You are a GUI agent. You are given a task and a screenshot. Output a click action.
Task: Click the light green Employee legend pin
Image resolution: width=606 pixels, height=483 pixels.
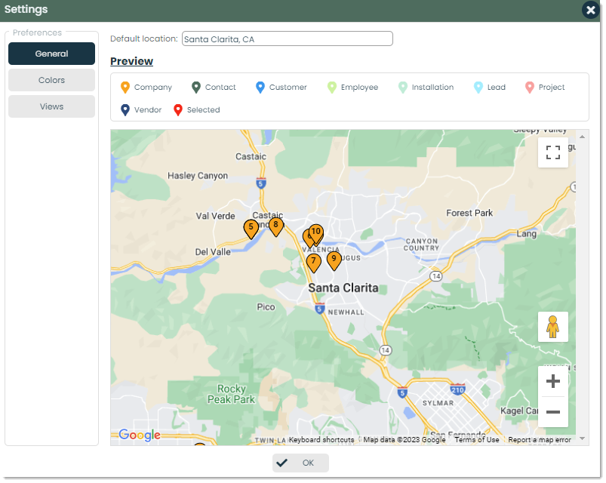coord(331,88)
